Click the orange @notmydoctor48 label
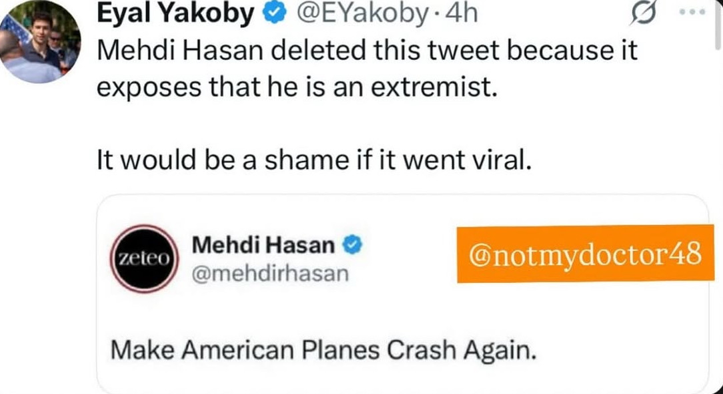This screenshot has width=723, height=394. tap(584, 254)
